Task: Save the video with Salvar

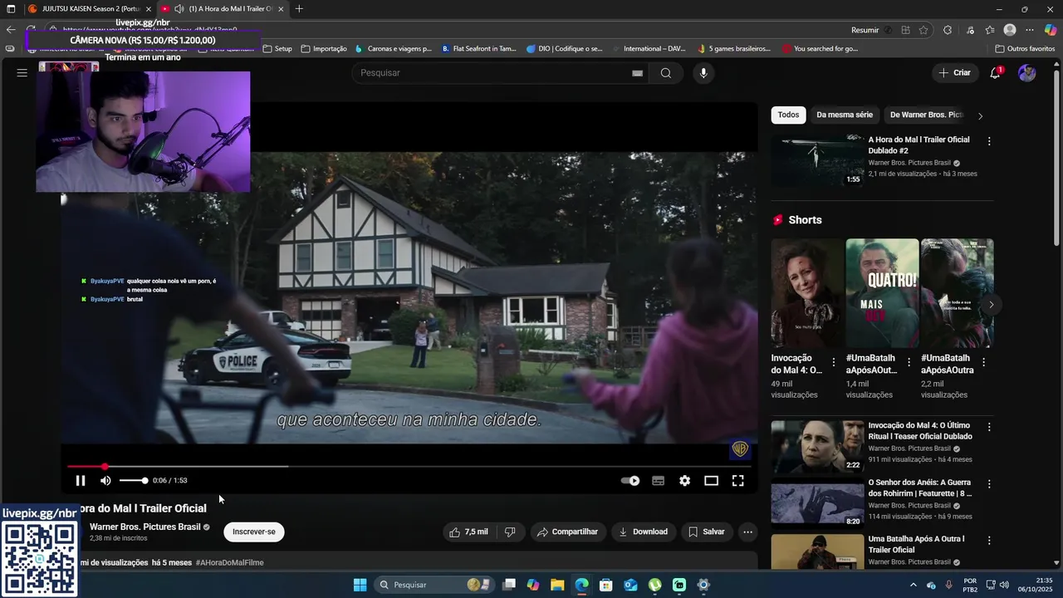Action: pyautogui.click(x=706, y=532)
